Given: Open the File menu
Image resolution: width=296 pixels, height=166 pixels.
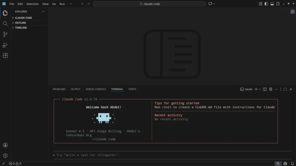Looking at the screenshot, I should (x=12, y=4).
